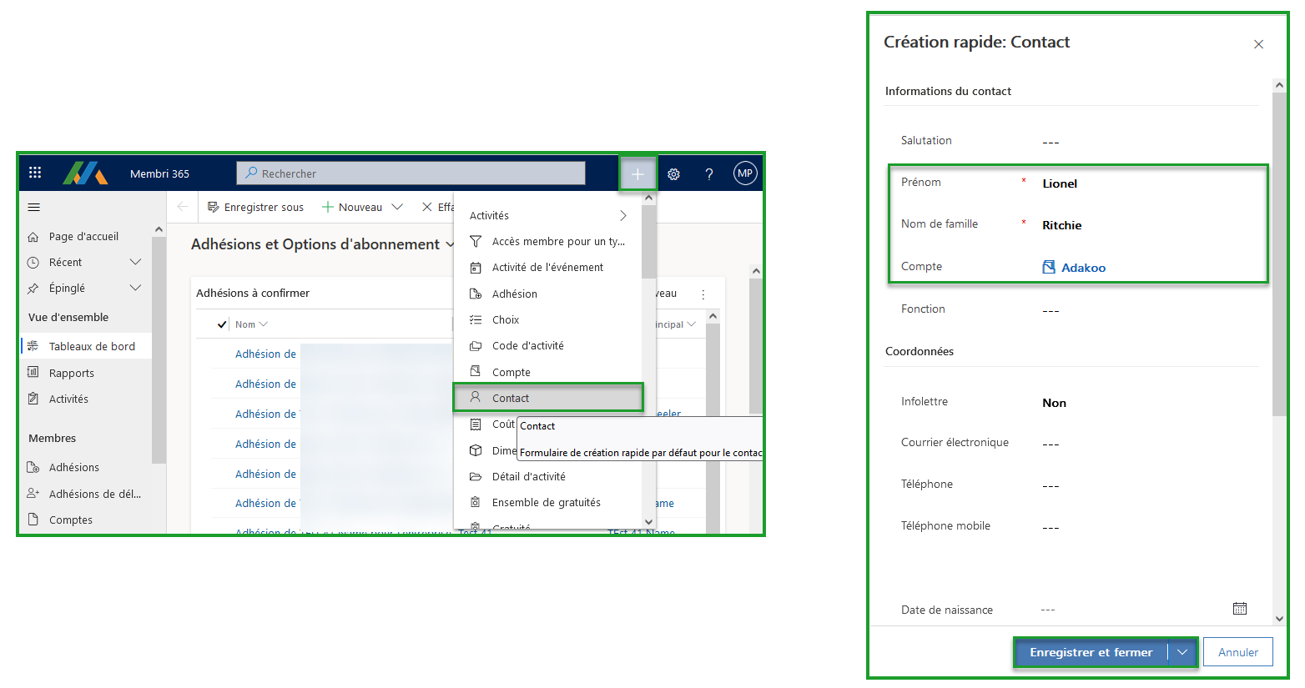Open the date of birth calendar picker

tap(1240, 609)
